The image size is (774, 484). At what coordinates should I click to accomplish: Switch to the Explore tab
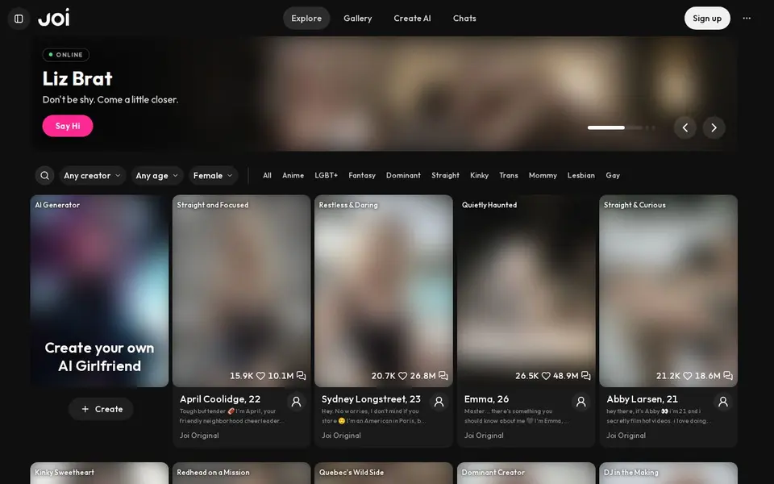(x=306, y=19)
